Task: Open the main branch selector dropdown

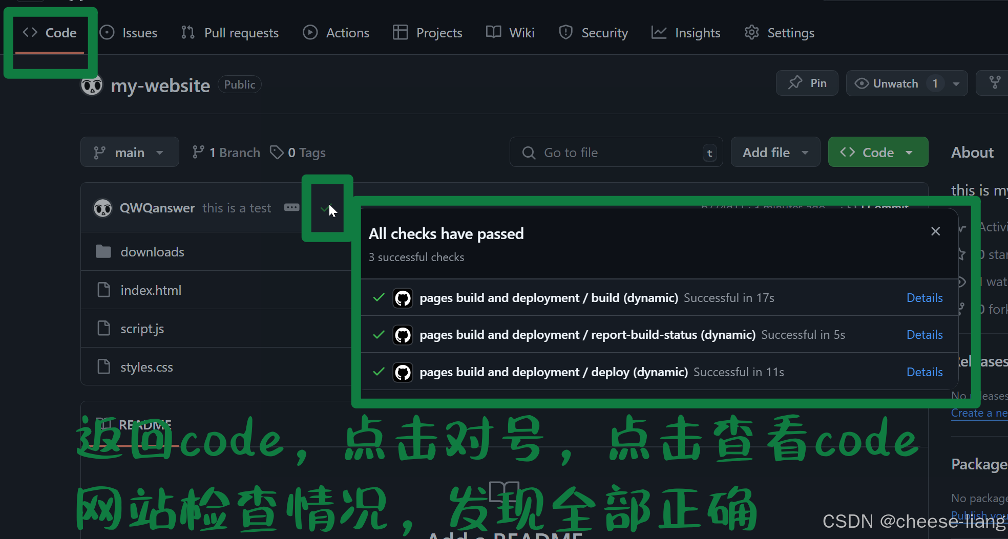Action: [x=130, y=152]
